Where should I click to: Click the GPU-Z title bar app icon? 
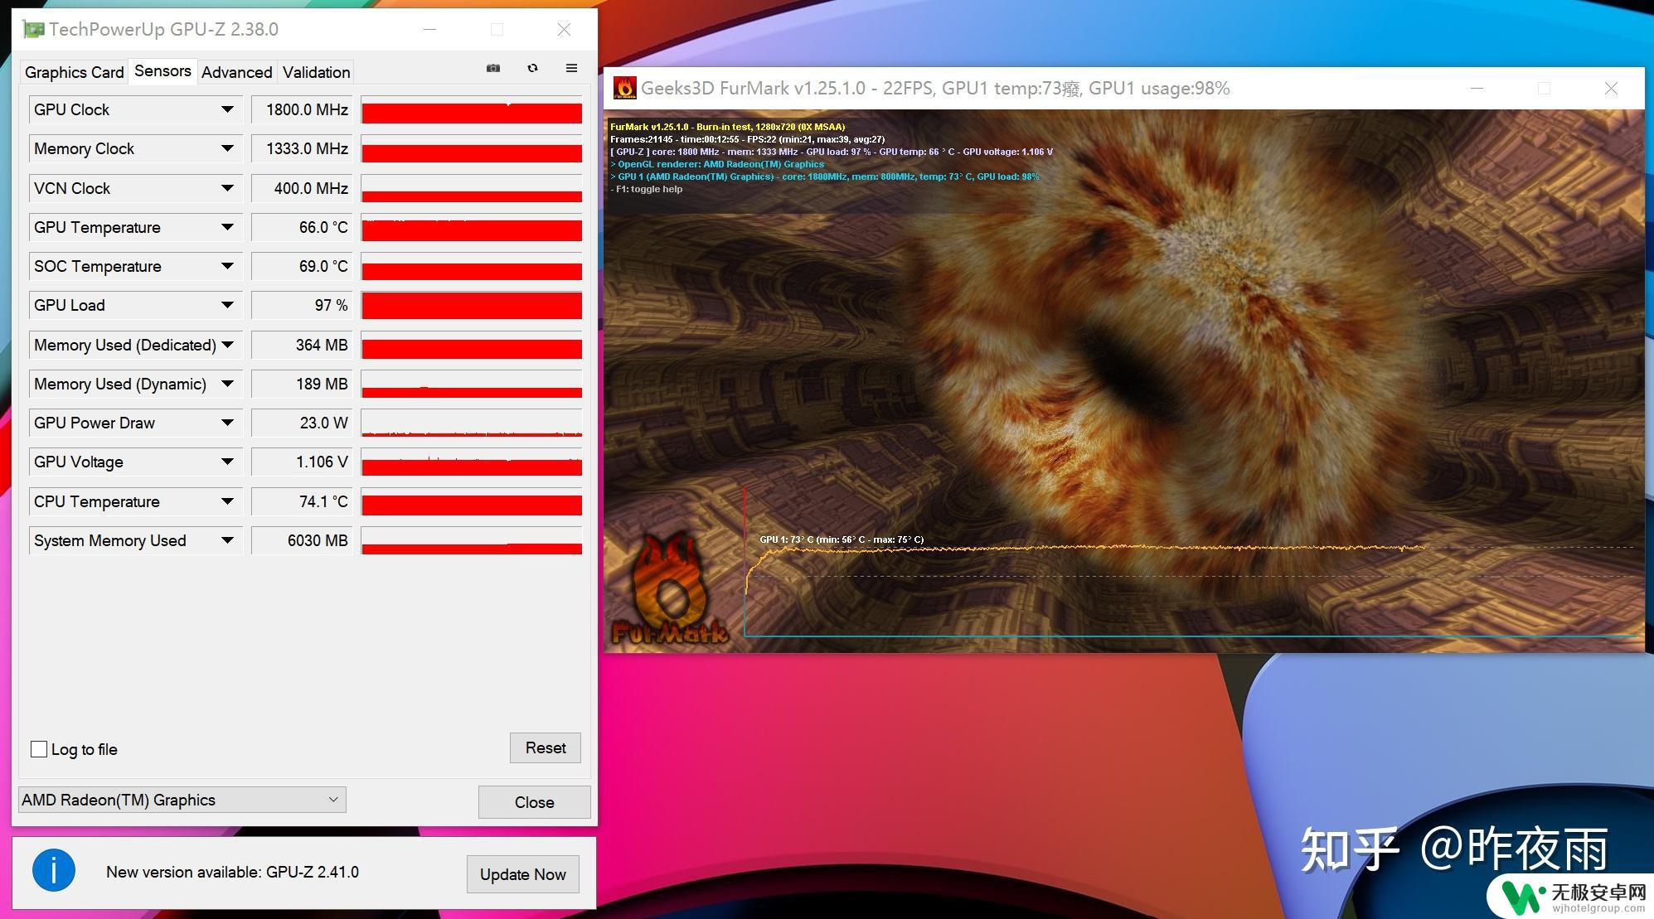[x=33, y=30]
